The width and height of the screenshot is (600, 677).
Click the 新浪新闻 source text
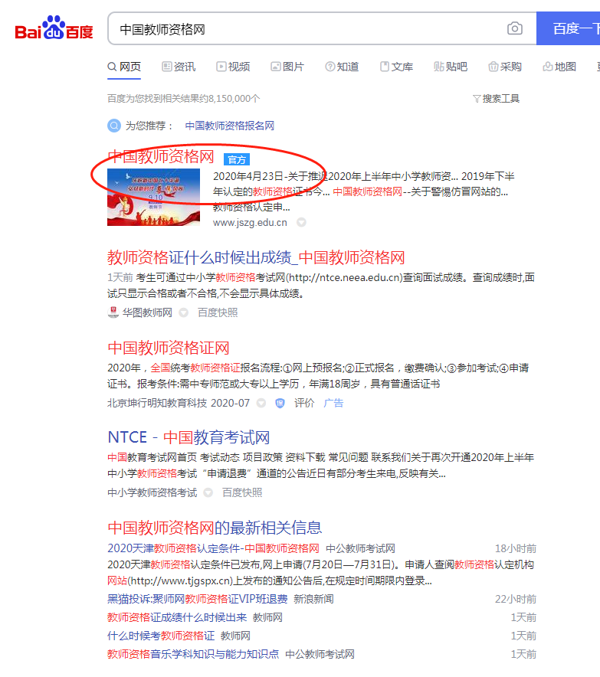(313, 600)
